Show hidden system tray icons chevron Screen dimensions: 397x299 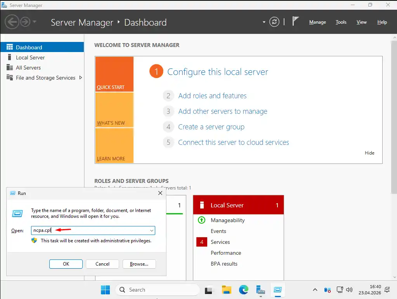315,290
